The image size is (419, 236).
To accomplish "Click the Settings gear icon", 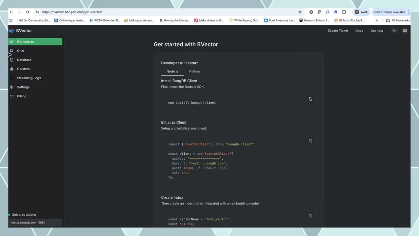I will tap(12, 87).
